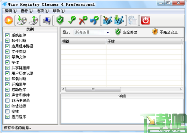Open the 选项 menu
Viewport: 187px width, 133px height.
pos(43,11)
